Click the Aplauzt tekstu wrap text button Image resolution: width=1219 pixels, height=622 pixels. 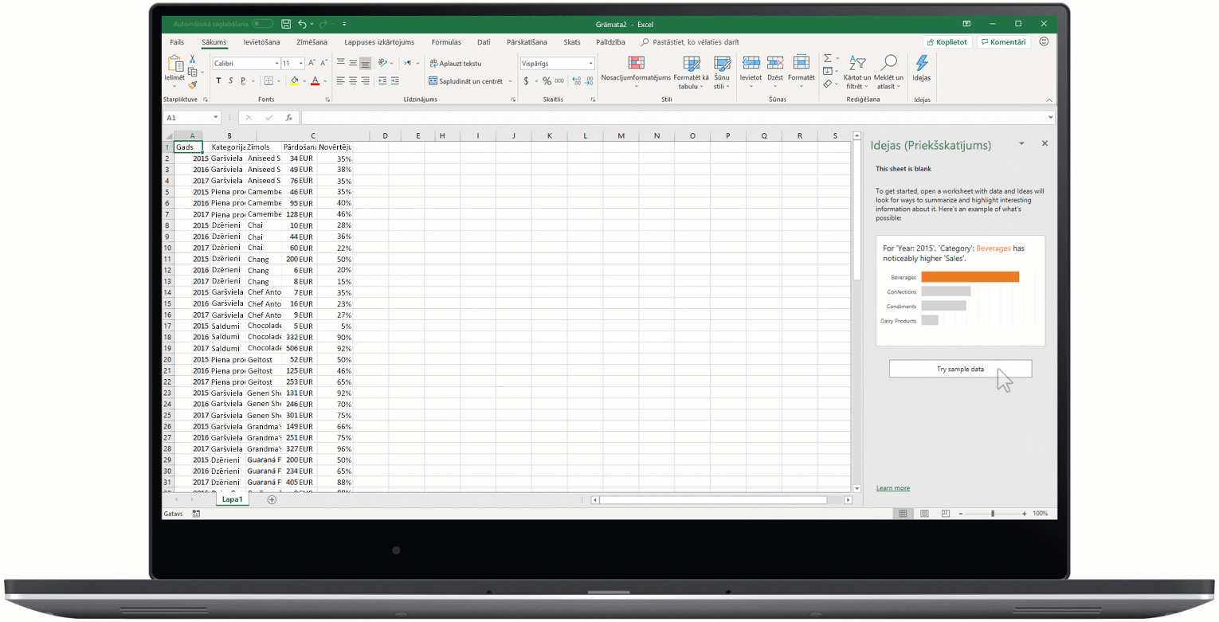point(455,63)
